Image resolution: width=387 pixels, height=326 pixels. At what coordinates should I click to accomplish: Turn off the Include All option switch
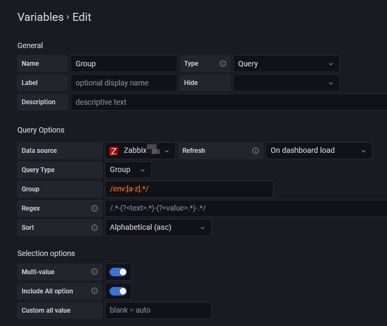[118, 291]
